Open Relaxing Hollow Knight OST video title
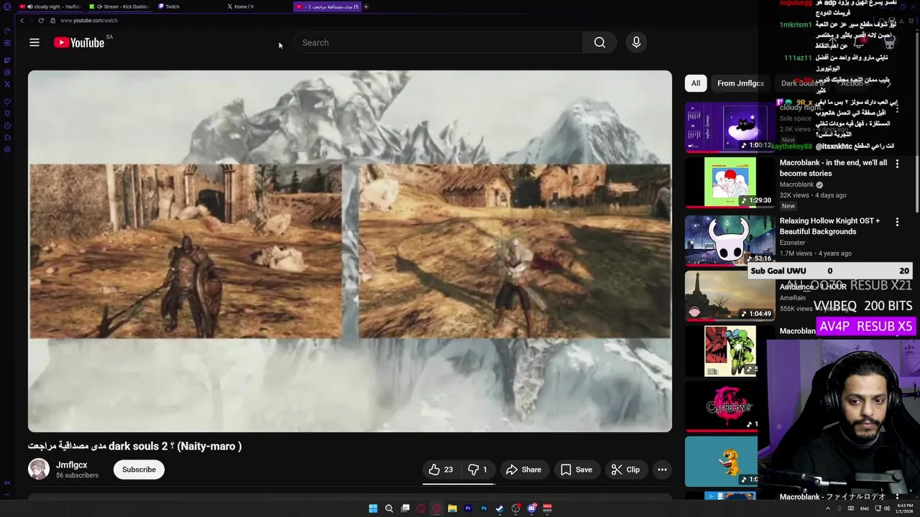The height and width of the screenshot is (517, 920). pyautogui.click(x=829, y=226)
